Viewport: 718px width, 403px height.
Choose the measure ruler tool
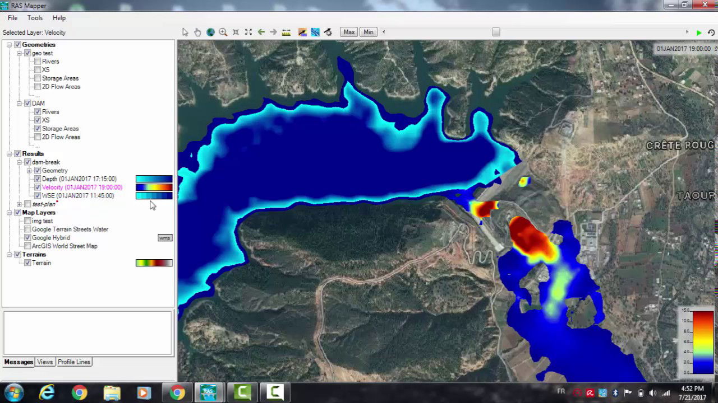pyautogui.click(x=286, y=32)
